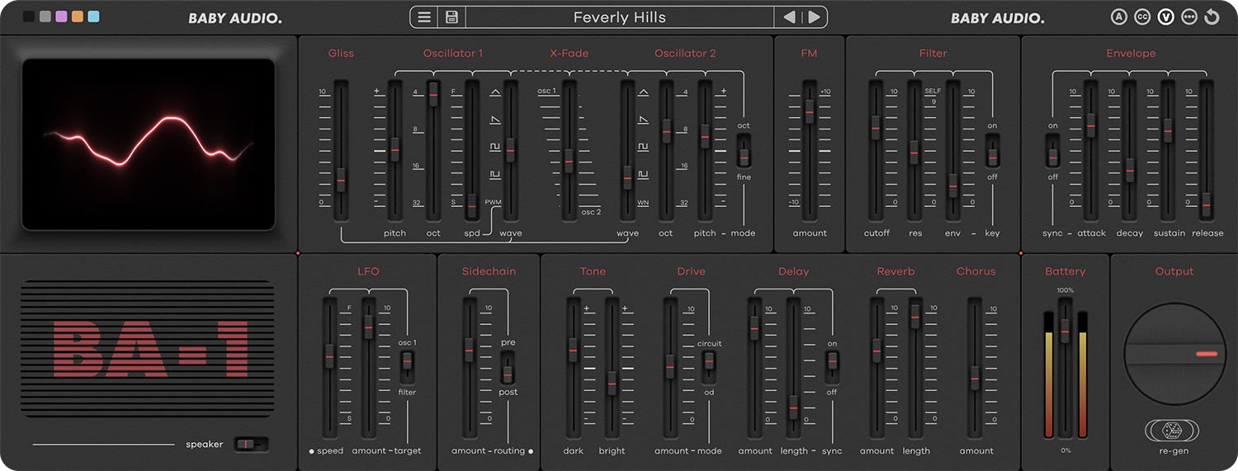Click the Filter env slider handle
1238x471 pixels.
click(x=953, y=185)
